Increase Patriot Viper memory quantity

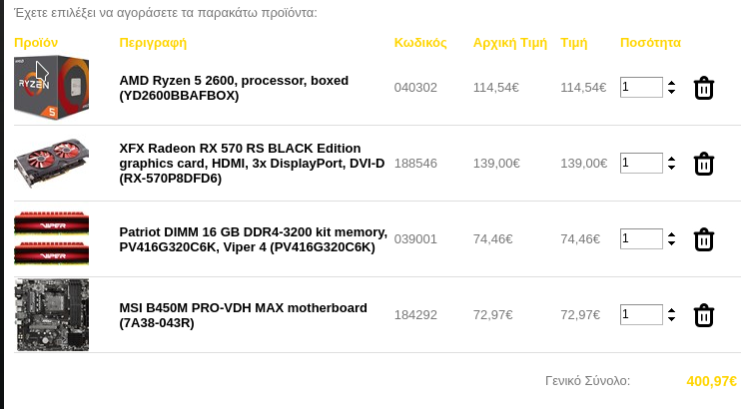[x=671, y=235]
